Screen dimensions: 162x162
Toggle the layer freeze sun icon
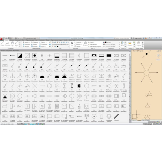click(x=54, y=46)
